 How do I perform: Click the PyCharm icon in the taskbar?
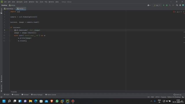click(67, 101)
